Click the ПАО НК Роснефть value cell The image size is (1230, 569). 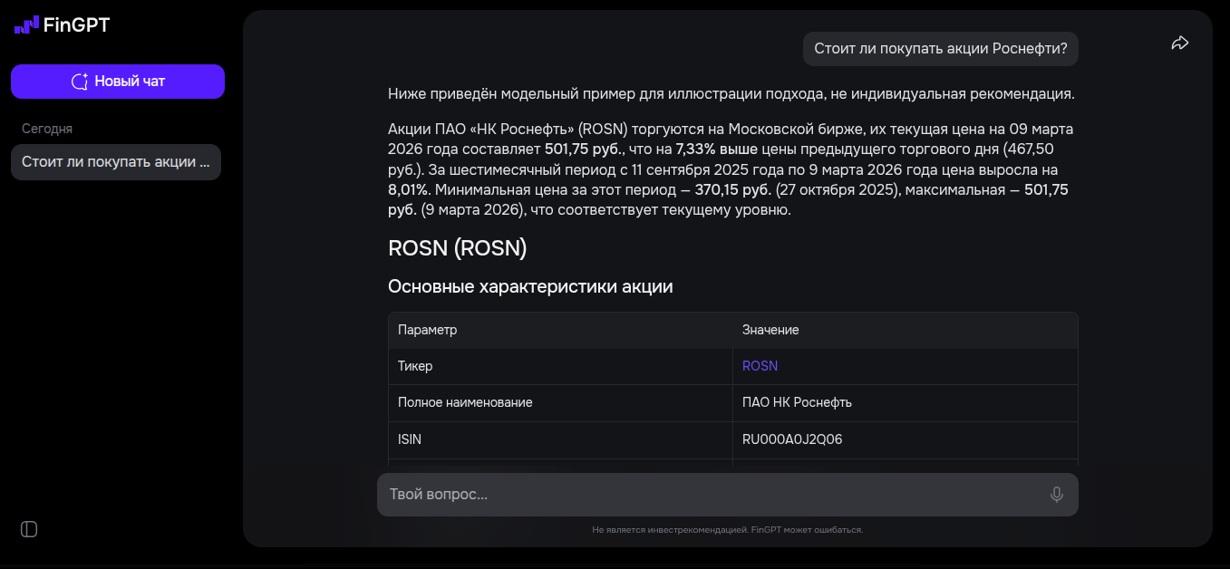[x=796, y=402]
